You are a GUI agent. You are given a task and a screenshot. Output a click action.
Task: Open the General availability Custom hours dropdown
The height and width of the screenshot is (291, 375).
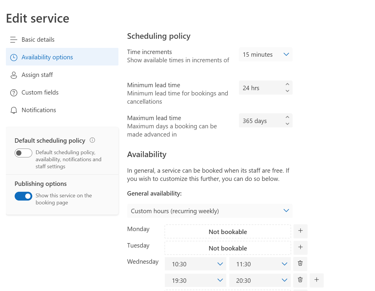coord(210,211)
